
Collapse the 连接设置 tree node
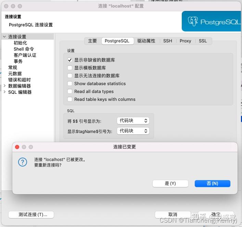coord(4,37)
